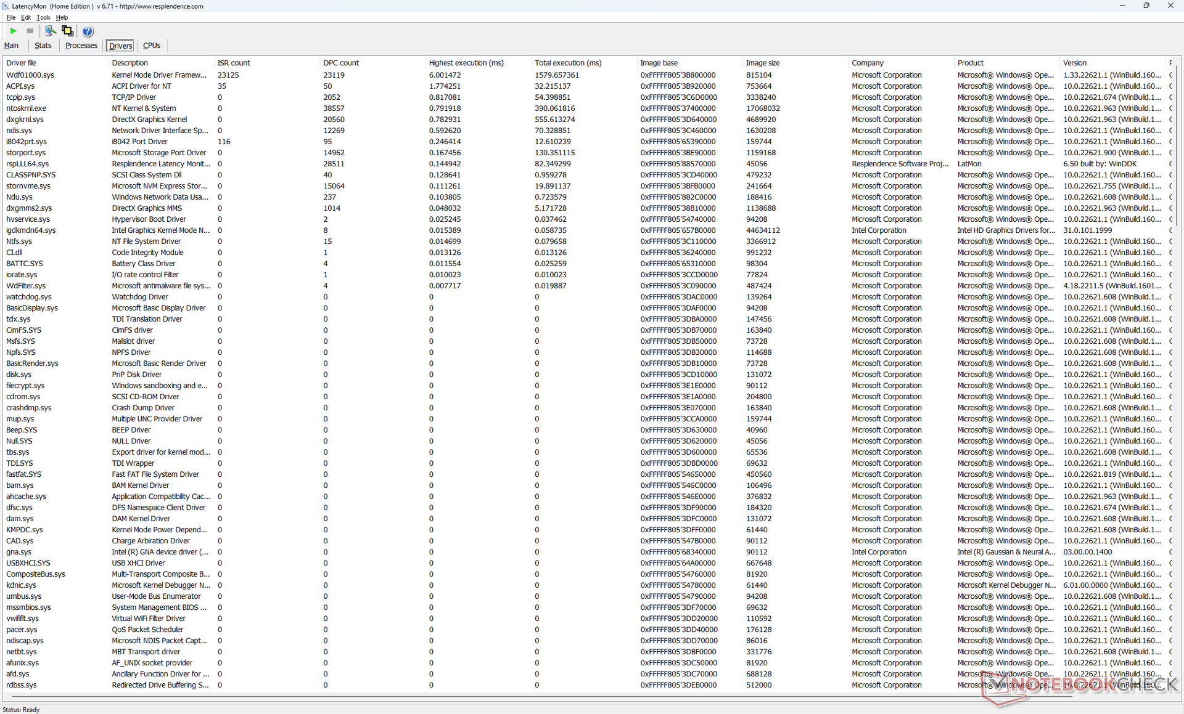The height and width of the screenshot is (714, 1184).
Task: Switch to the Processes tab
Action: coord(81,46)
